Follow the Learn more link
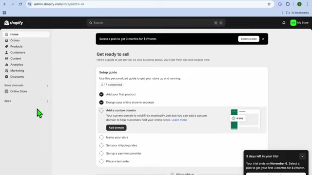312x175 pixels. click(179, 120)
